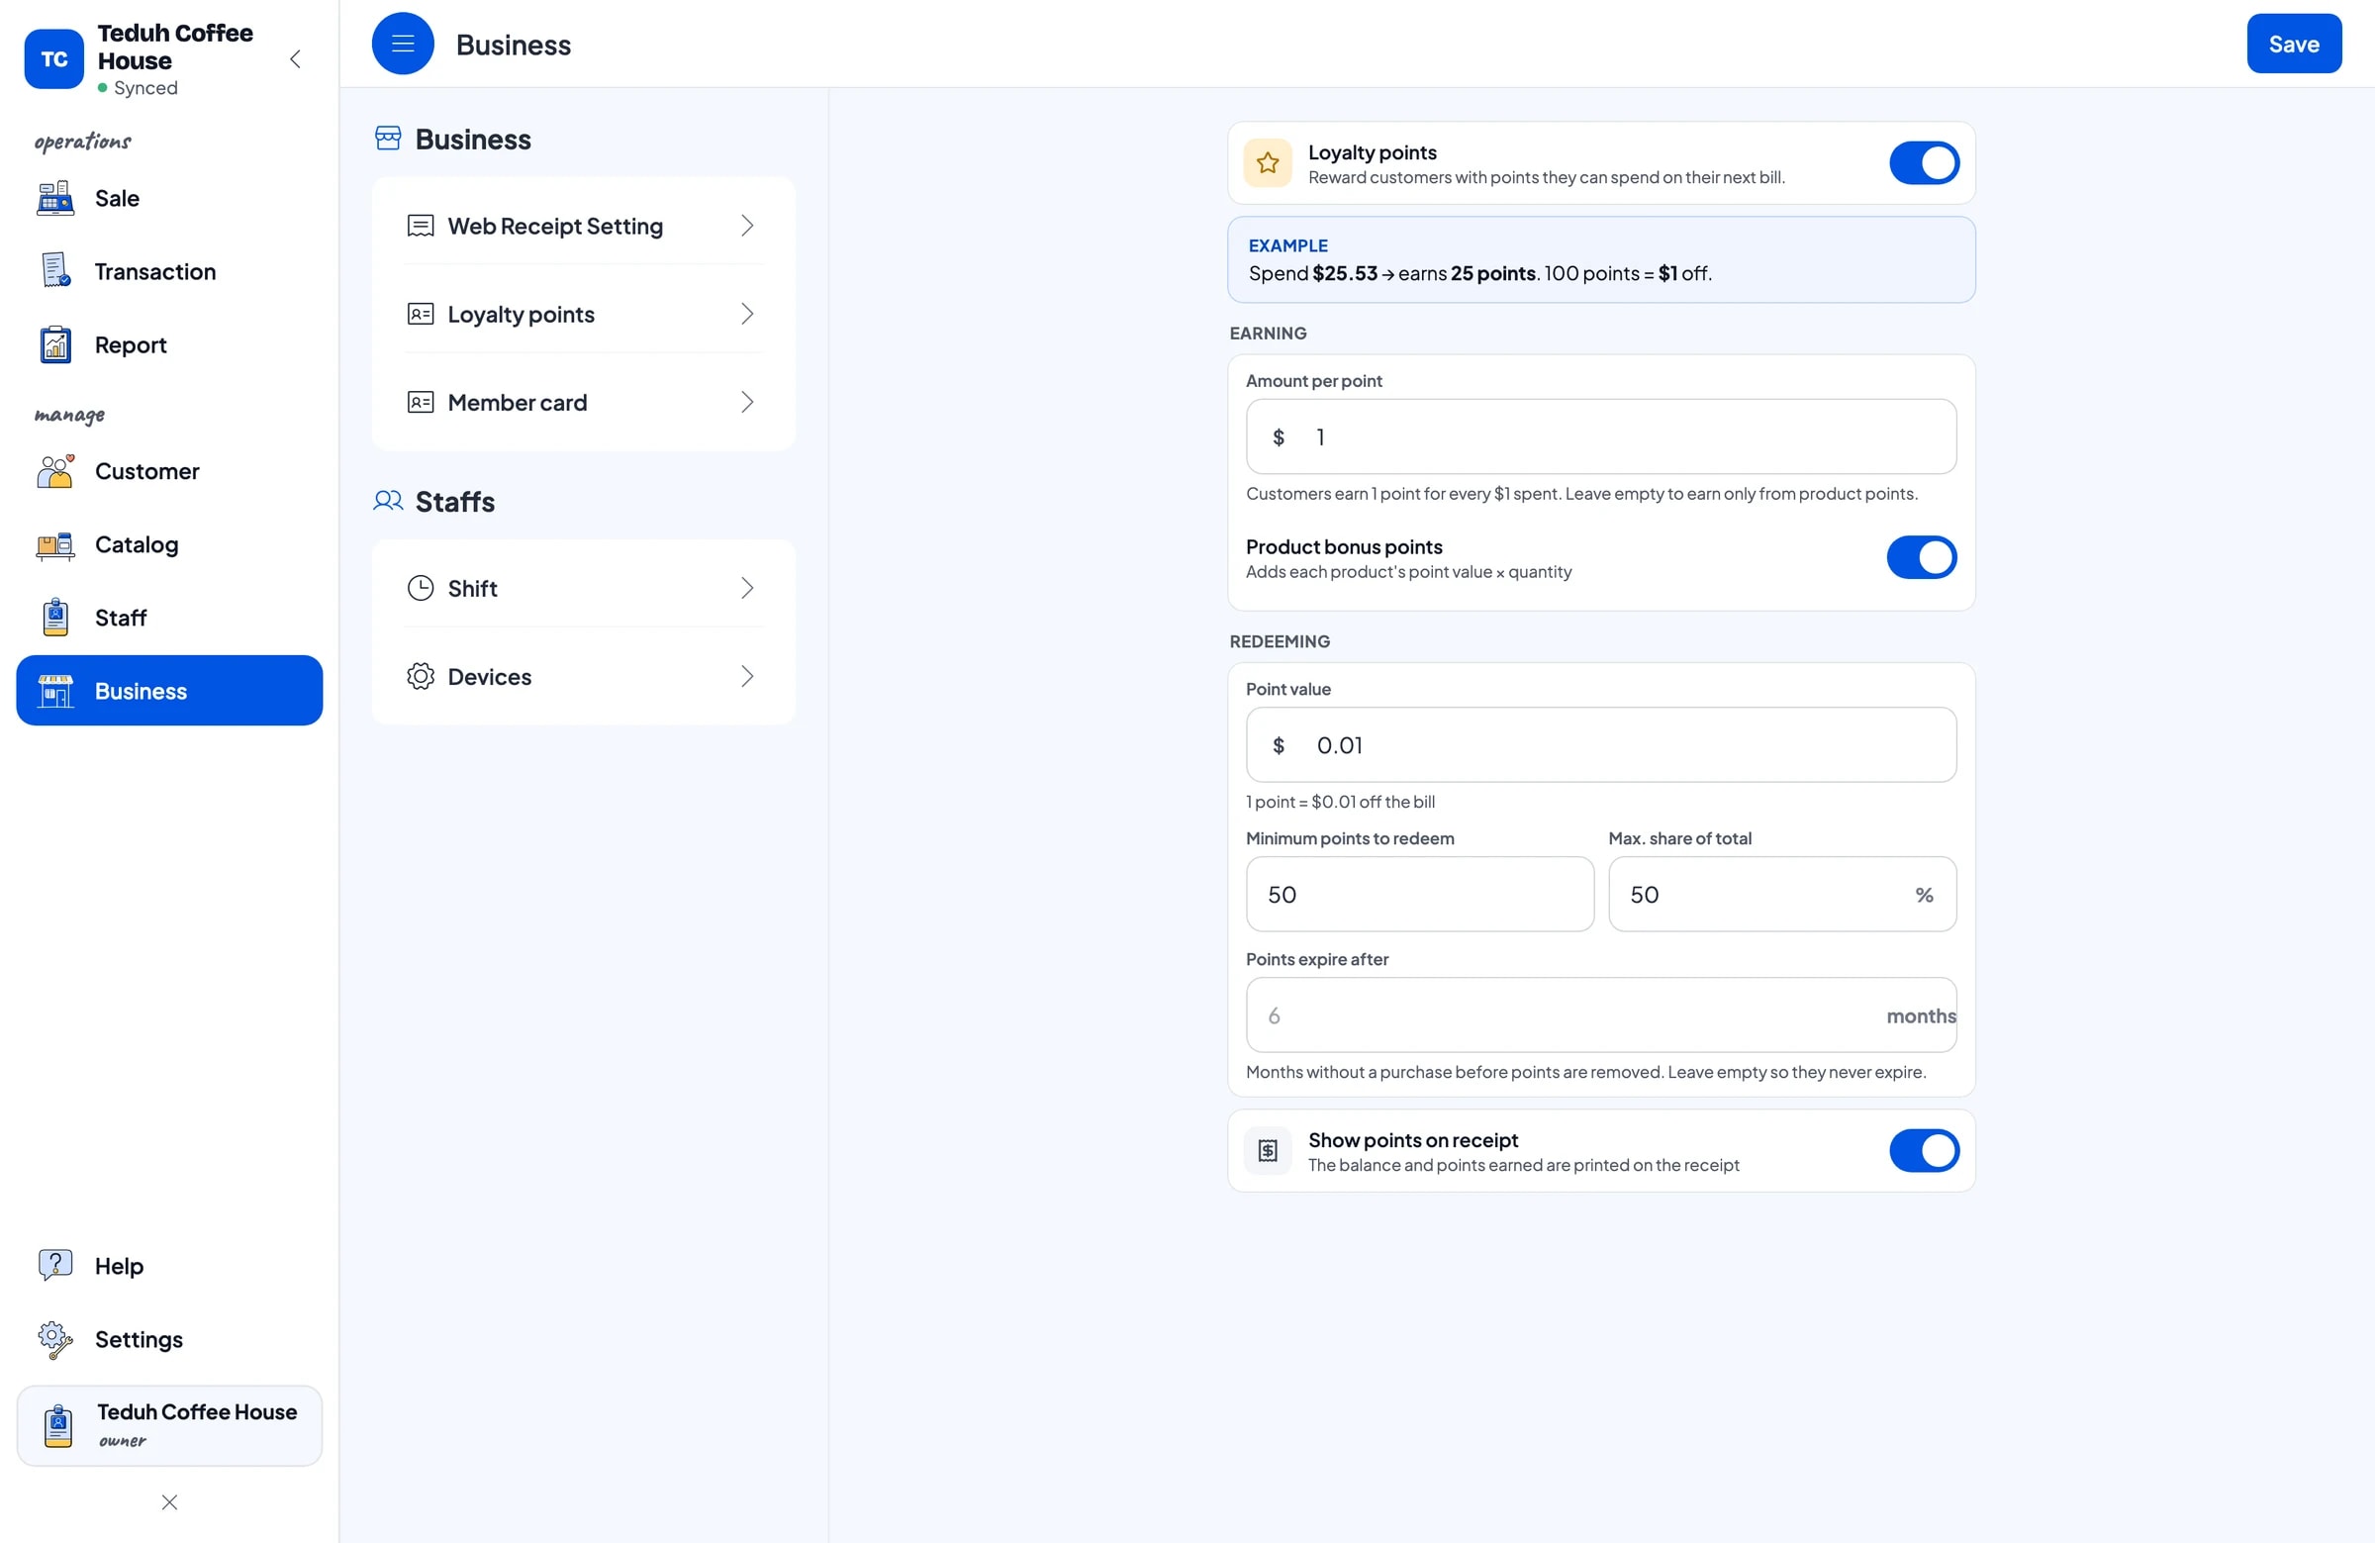Expand Web Receipt Setting chevron

pyautogui.click(x=746, y=226)
